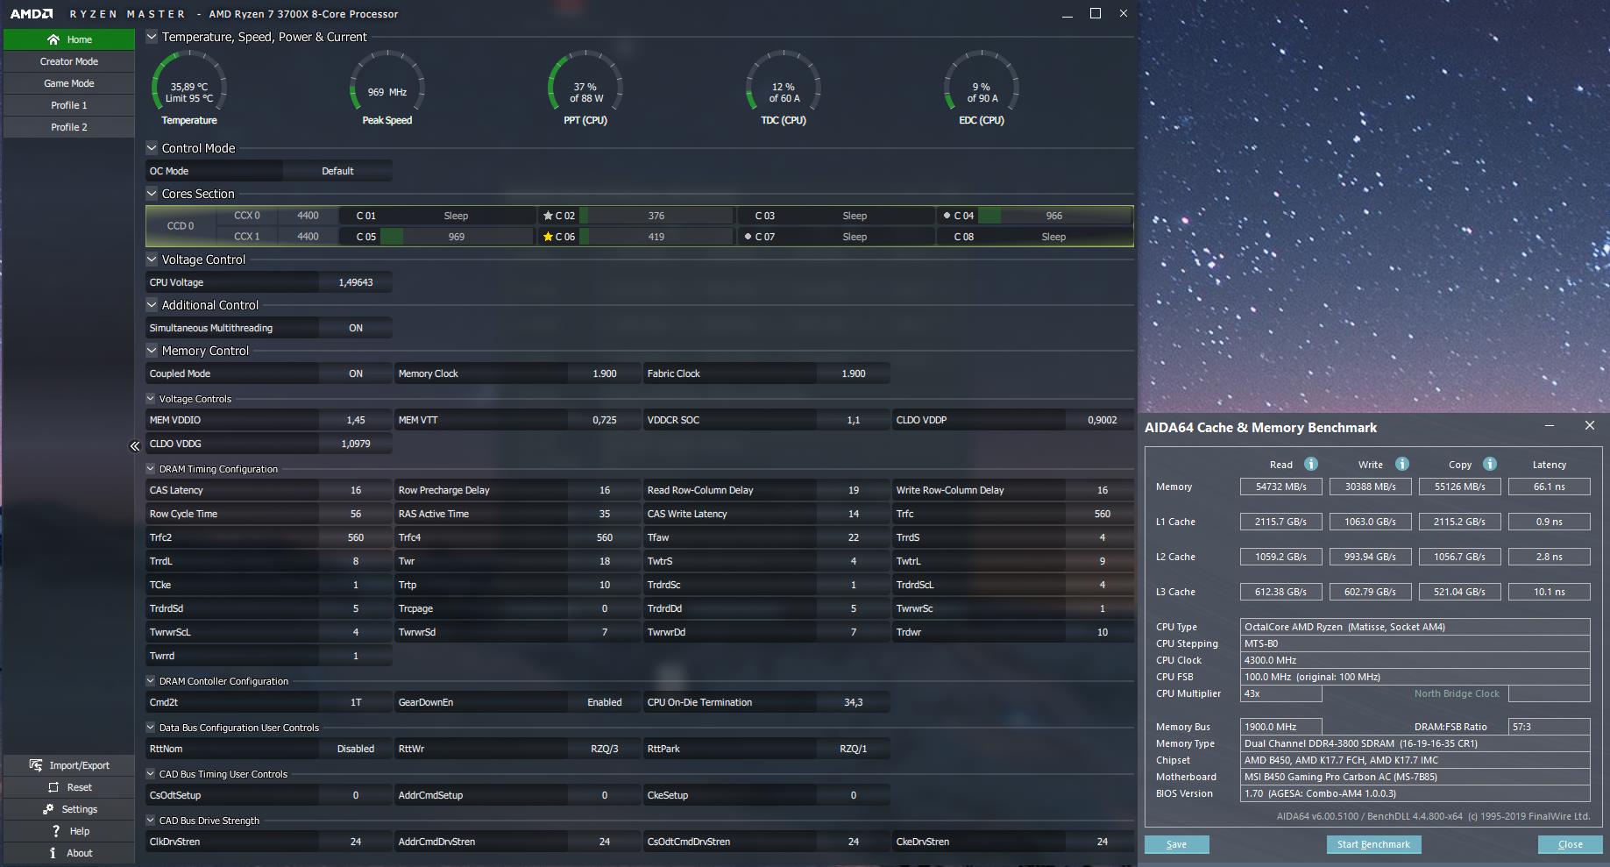
Task: Click the gold star icon on core C 06
Action: tap(548, 237)
